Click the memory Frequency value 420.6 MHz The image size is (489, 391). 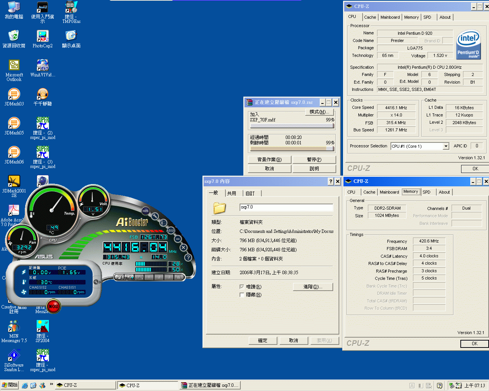pos(429,241)
